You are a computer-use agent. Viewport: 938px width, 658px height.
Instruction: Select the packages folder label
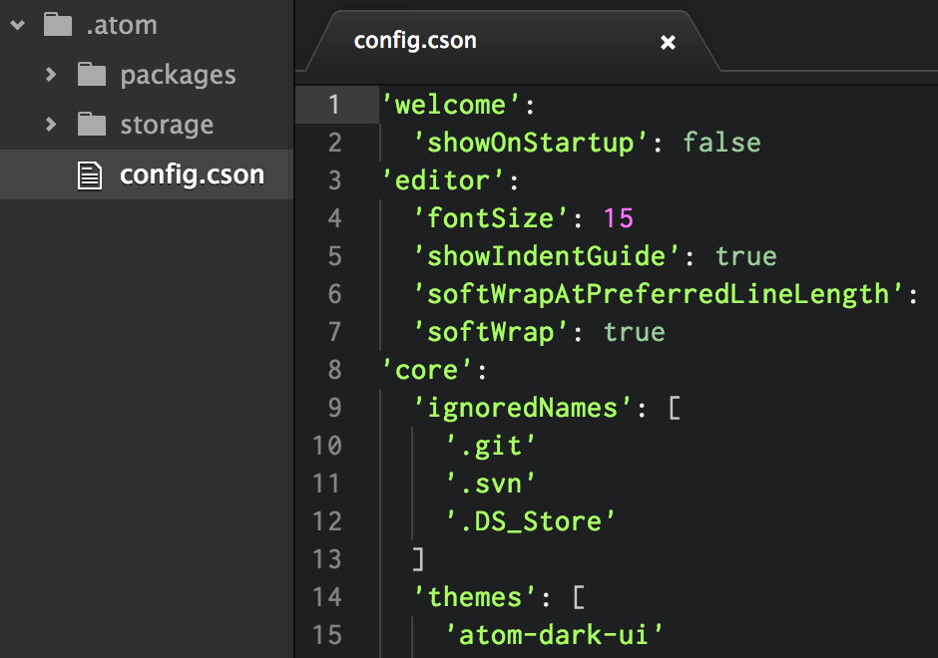tap(178, 75)
